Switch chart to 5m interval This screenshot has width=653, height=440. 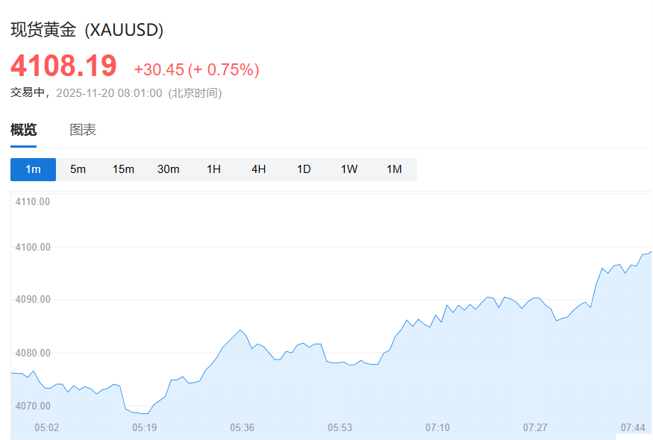coord(78,169)
